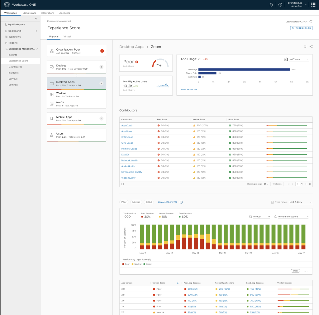The image size is (319, 315).
Task: Toggle the Good session filter chip
Action: pyautogui.click(x=149, y=202)
